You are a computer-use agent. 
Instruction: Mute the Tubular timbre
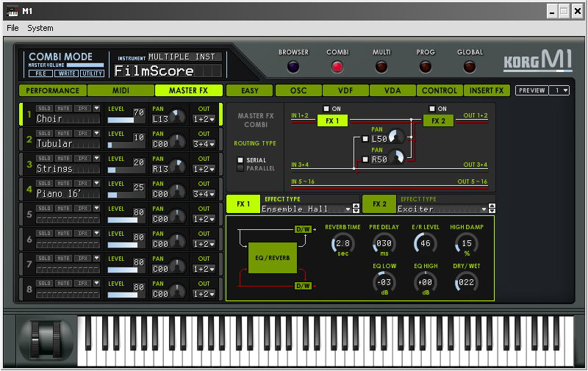[63, 134]
